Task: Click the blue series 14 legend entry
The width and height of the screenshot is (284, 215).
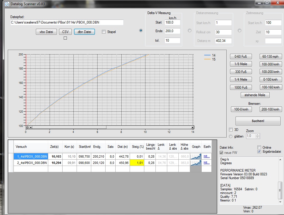Action: click(210, 55)
